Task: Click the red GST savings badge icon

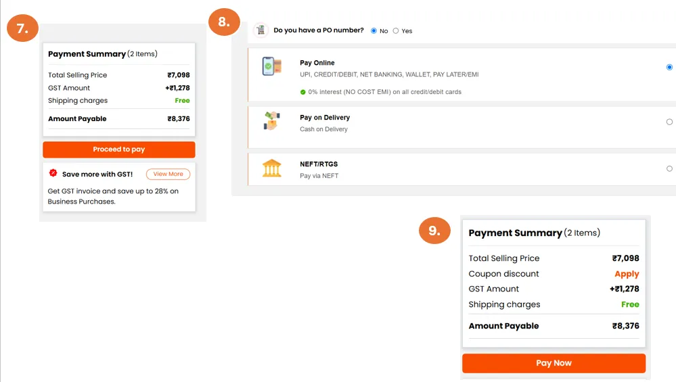Action: click(53, 174)
